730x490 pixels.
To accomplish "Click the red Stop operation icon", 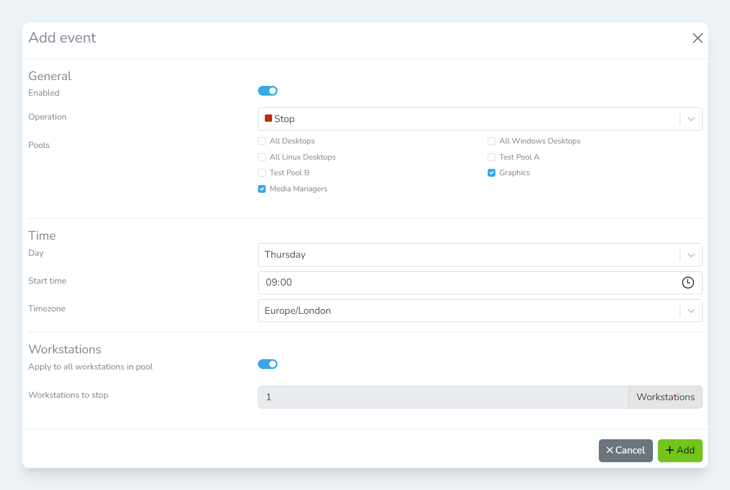I will (268, 119).
